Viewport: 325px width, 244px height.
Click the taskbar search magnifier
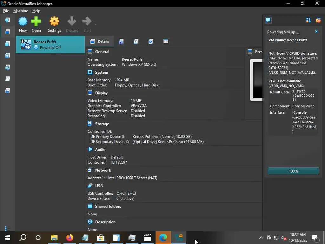tap(23, 238)
